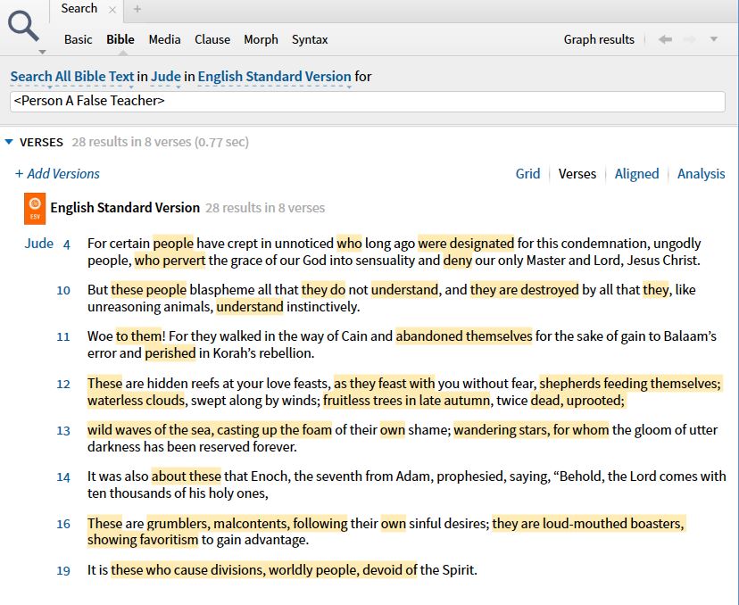Click highlighted 'perished' in verse 11

(170, 353)
